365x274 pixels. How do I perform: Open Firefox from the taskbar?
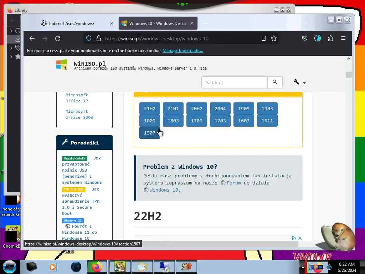pos(97,267)
